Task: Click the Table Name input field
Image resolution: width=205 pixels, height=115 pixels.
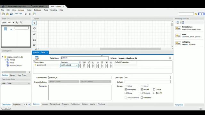Action: (x=85, y=58)
